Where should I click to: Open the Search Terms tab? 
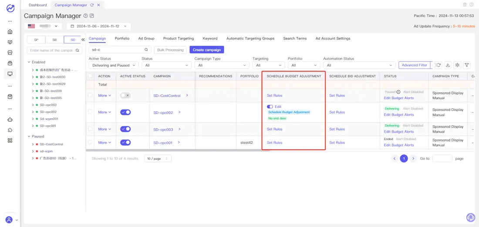295,38
